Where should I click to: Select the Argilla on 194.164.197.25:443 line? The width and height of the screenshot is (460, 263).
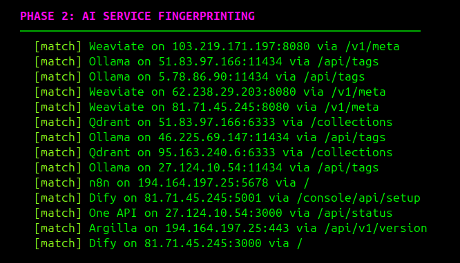231,229
